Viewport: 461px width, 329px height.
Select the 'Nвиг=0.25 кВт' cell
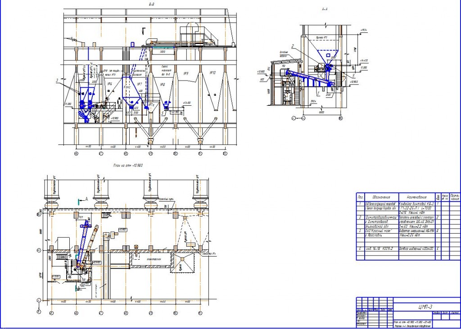(417, 235)
